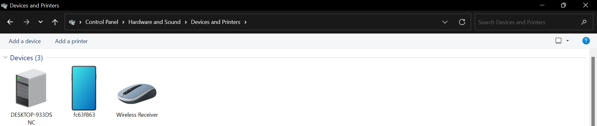Expand the address bar history dropdown

coord(445,22)
